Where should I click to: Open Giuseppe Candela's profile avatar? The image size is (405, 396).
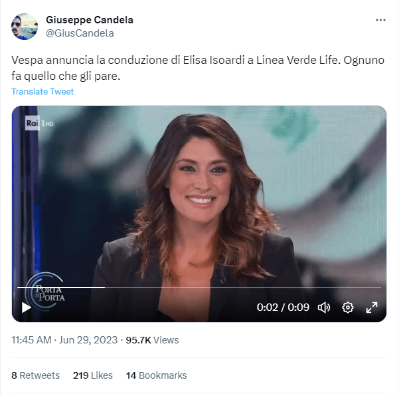(x=25, y=27)
